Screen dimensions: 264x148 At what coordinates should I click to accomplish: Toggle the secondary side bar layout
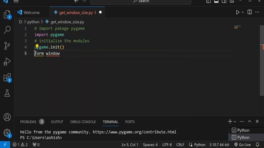coord(224,1)
